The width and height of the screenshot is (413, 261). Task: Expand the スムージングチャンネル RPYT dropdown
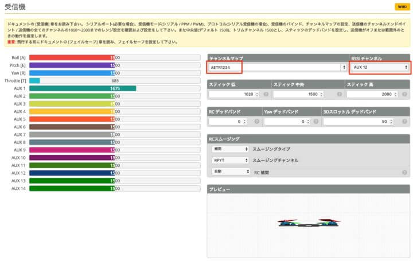point(229,161)
